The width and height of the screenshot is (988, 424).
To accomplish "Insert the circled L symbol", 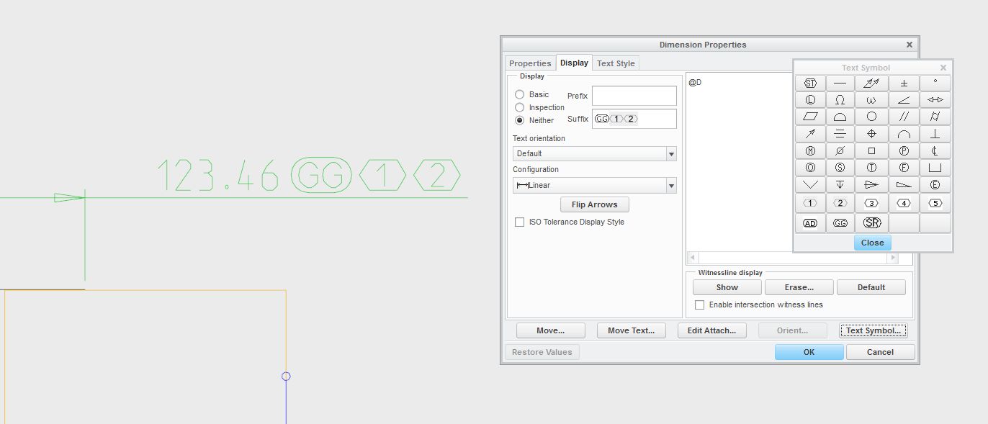I will tap(810, 100).
